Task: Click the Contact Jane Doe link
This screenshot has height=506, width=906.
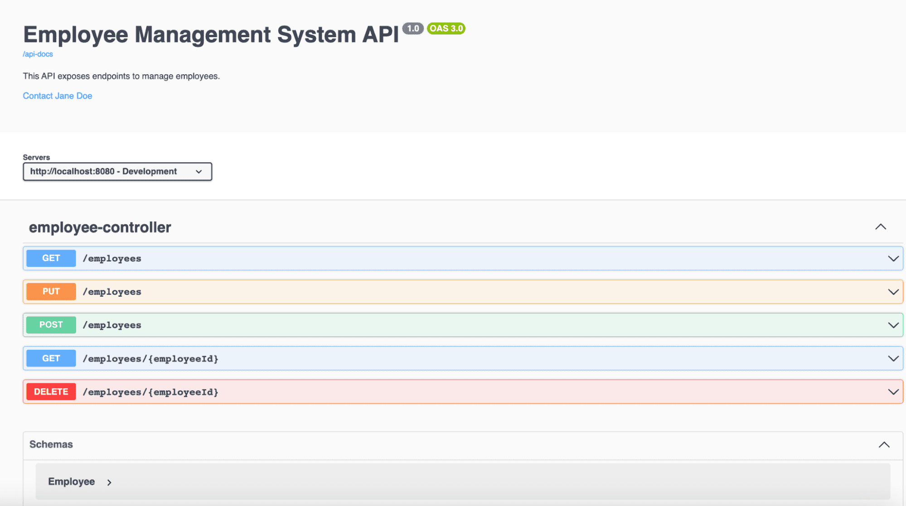Action: 57,96
